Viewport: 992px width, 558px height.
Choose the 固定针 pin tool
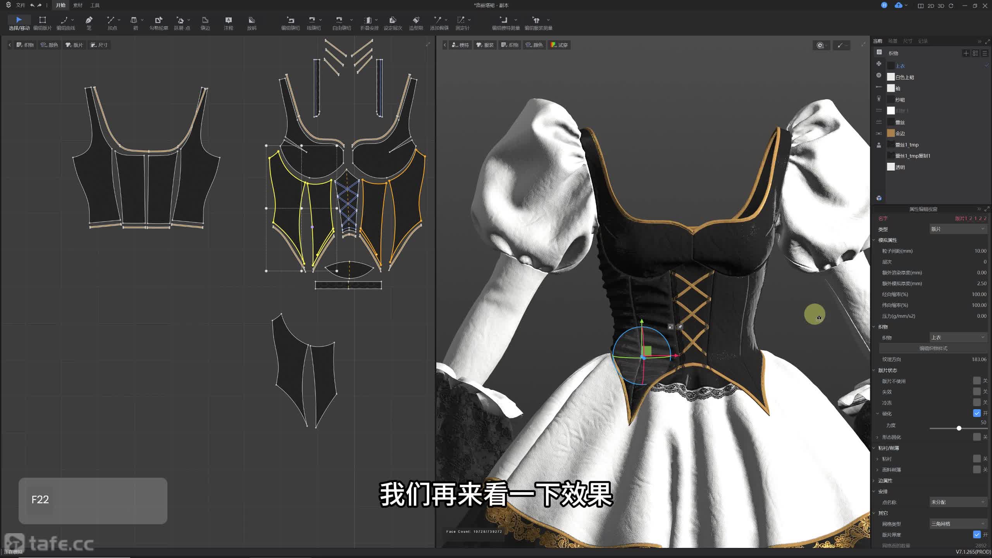pyautogui.click(x=462, y=23)
